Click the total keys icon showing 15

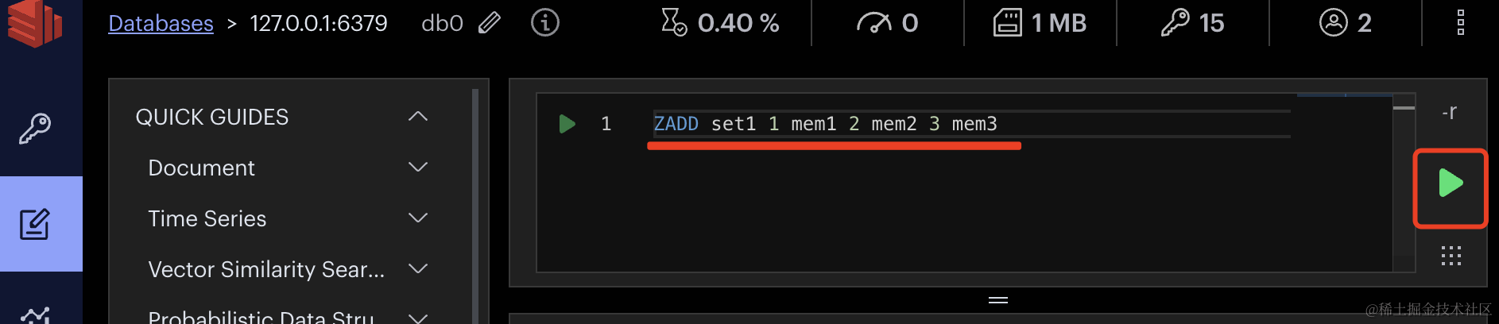coord(1175,23)
